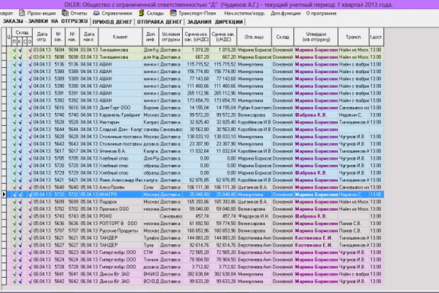This screenshot has height=293, width=439.
Task: Open the Нач.остатки/корр. menu
Action: [x=244, y=13]
